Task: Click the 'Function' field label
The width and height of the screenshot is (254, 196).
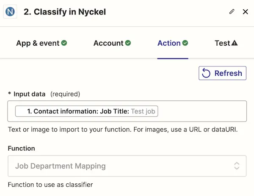Action: [22, 149]
